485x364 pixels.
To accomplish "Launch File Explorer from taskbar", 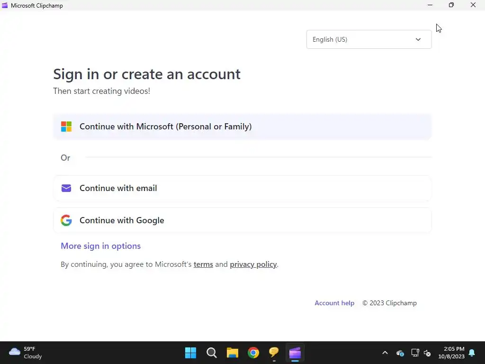I will point(232,353).
